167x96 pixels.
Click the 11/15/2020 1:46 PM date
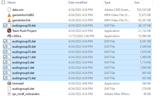[81, 36]
